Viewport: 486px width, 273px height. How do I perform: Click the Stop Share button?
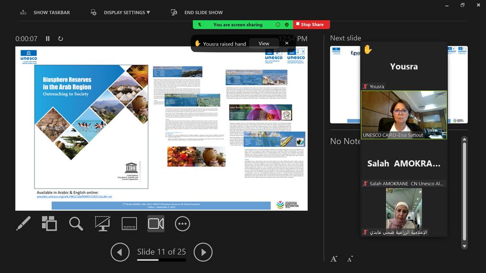(x=311, y=25)
